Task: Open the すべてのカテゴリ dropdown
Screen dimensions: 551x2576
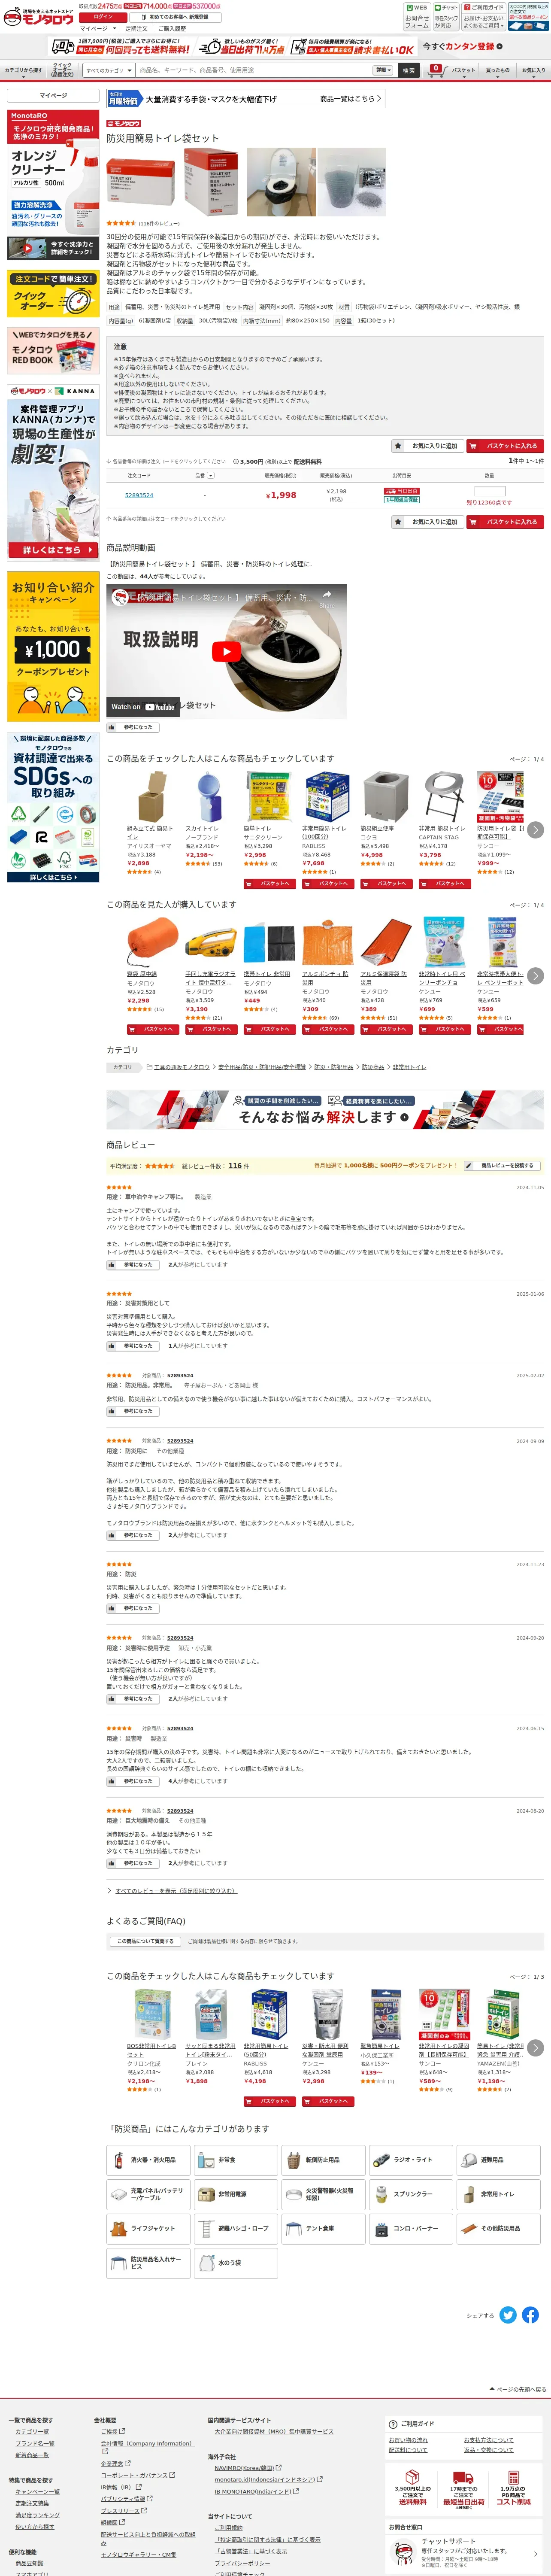Action: tap(108, 71)
